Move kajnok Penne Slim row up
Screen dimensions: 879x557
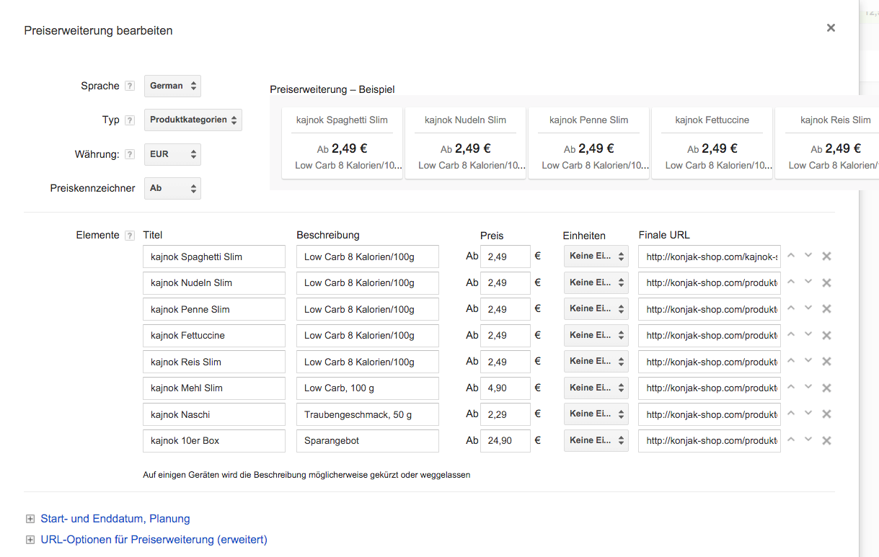click(791, 308)
